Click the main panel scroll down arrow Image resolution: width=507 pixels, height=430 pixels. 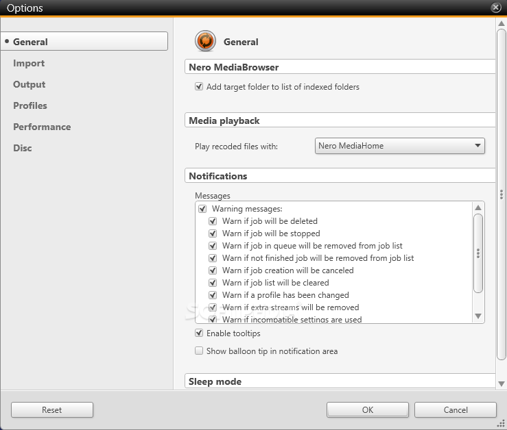(x=502, y=384)
